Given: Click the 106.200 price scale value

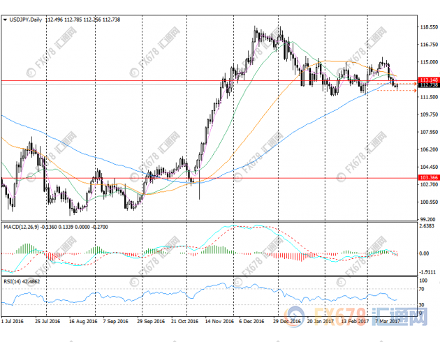Looking at the screenshot, I should tap(427, 149).
